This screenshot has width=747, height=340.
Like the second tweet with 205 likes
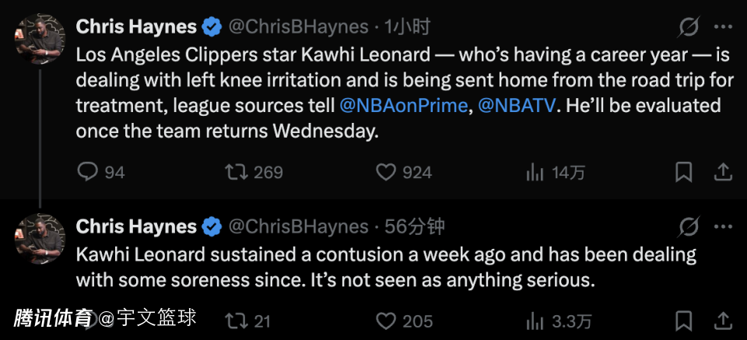(386, 321)
